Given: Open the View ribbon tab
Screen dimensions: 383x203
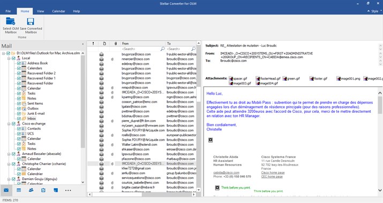Looking at the screenshot, I should [x=40, y=11].
